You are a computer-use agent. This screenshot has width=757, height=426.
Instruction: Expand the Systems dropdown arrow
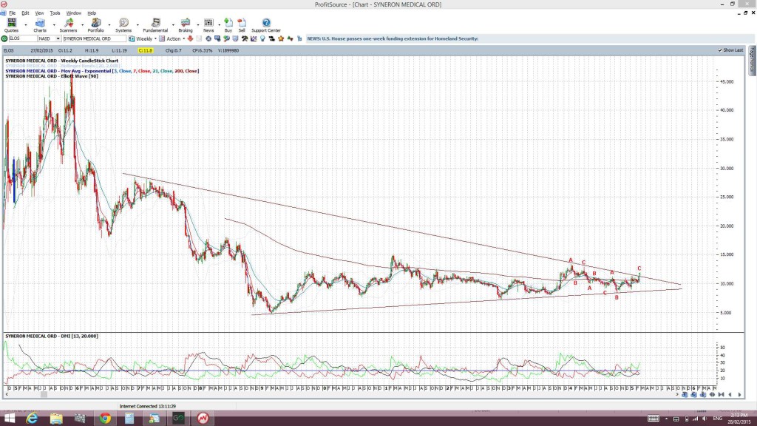point(138,24)
